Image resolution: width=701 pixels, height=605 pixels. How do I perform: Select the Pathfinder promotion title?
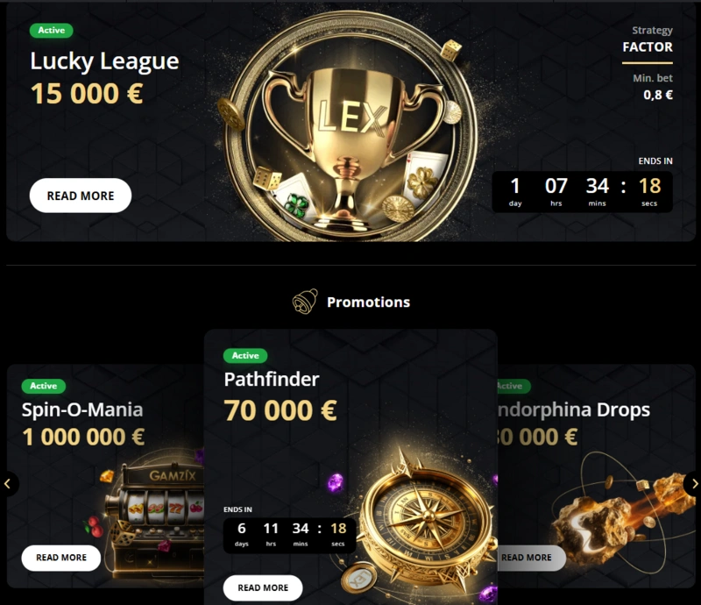(x=272, y=380)
